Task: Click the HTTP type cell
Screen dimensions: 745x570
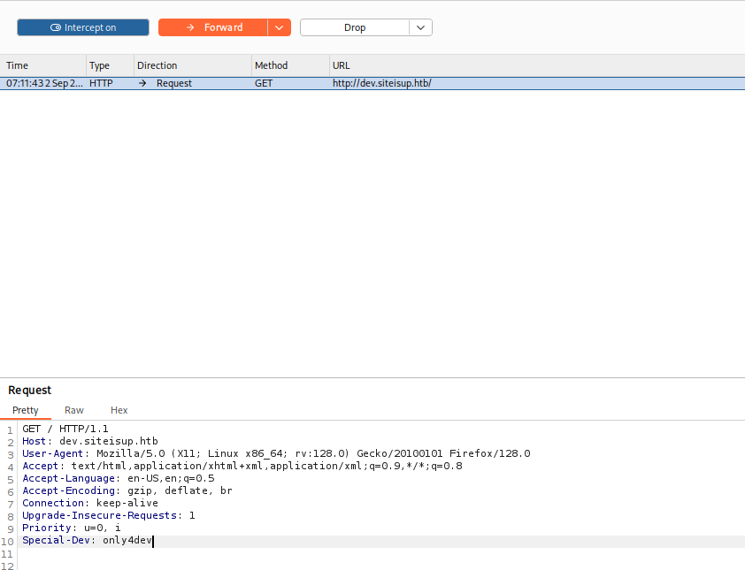Action: pos(101,83)
